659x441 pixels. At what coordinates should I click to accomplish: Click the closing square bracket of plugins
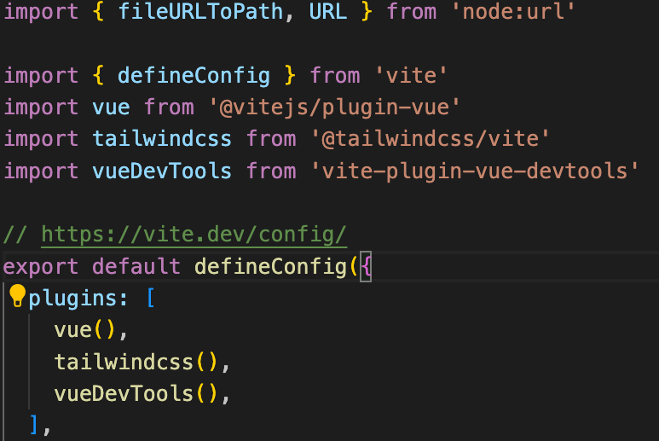click(x=34, y=425)
